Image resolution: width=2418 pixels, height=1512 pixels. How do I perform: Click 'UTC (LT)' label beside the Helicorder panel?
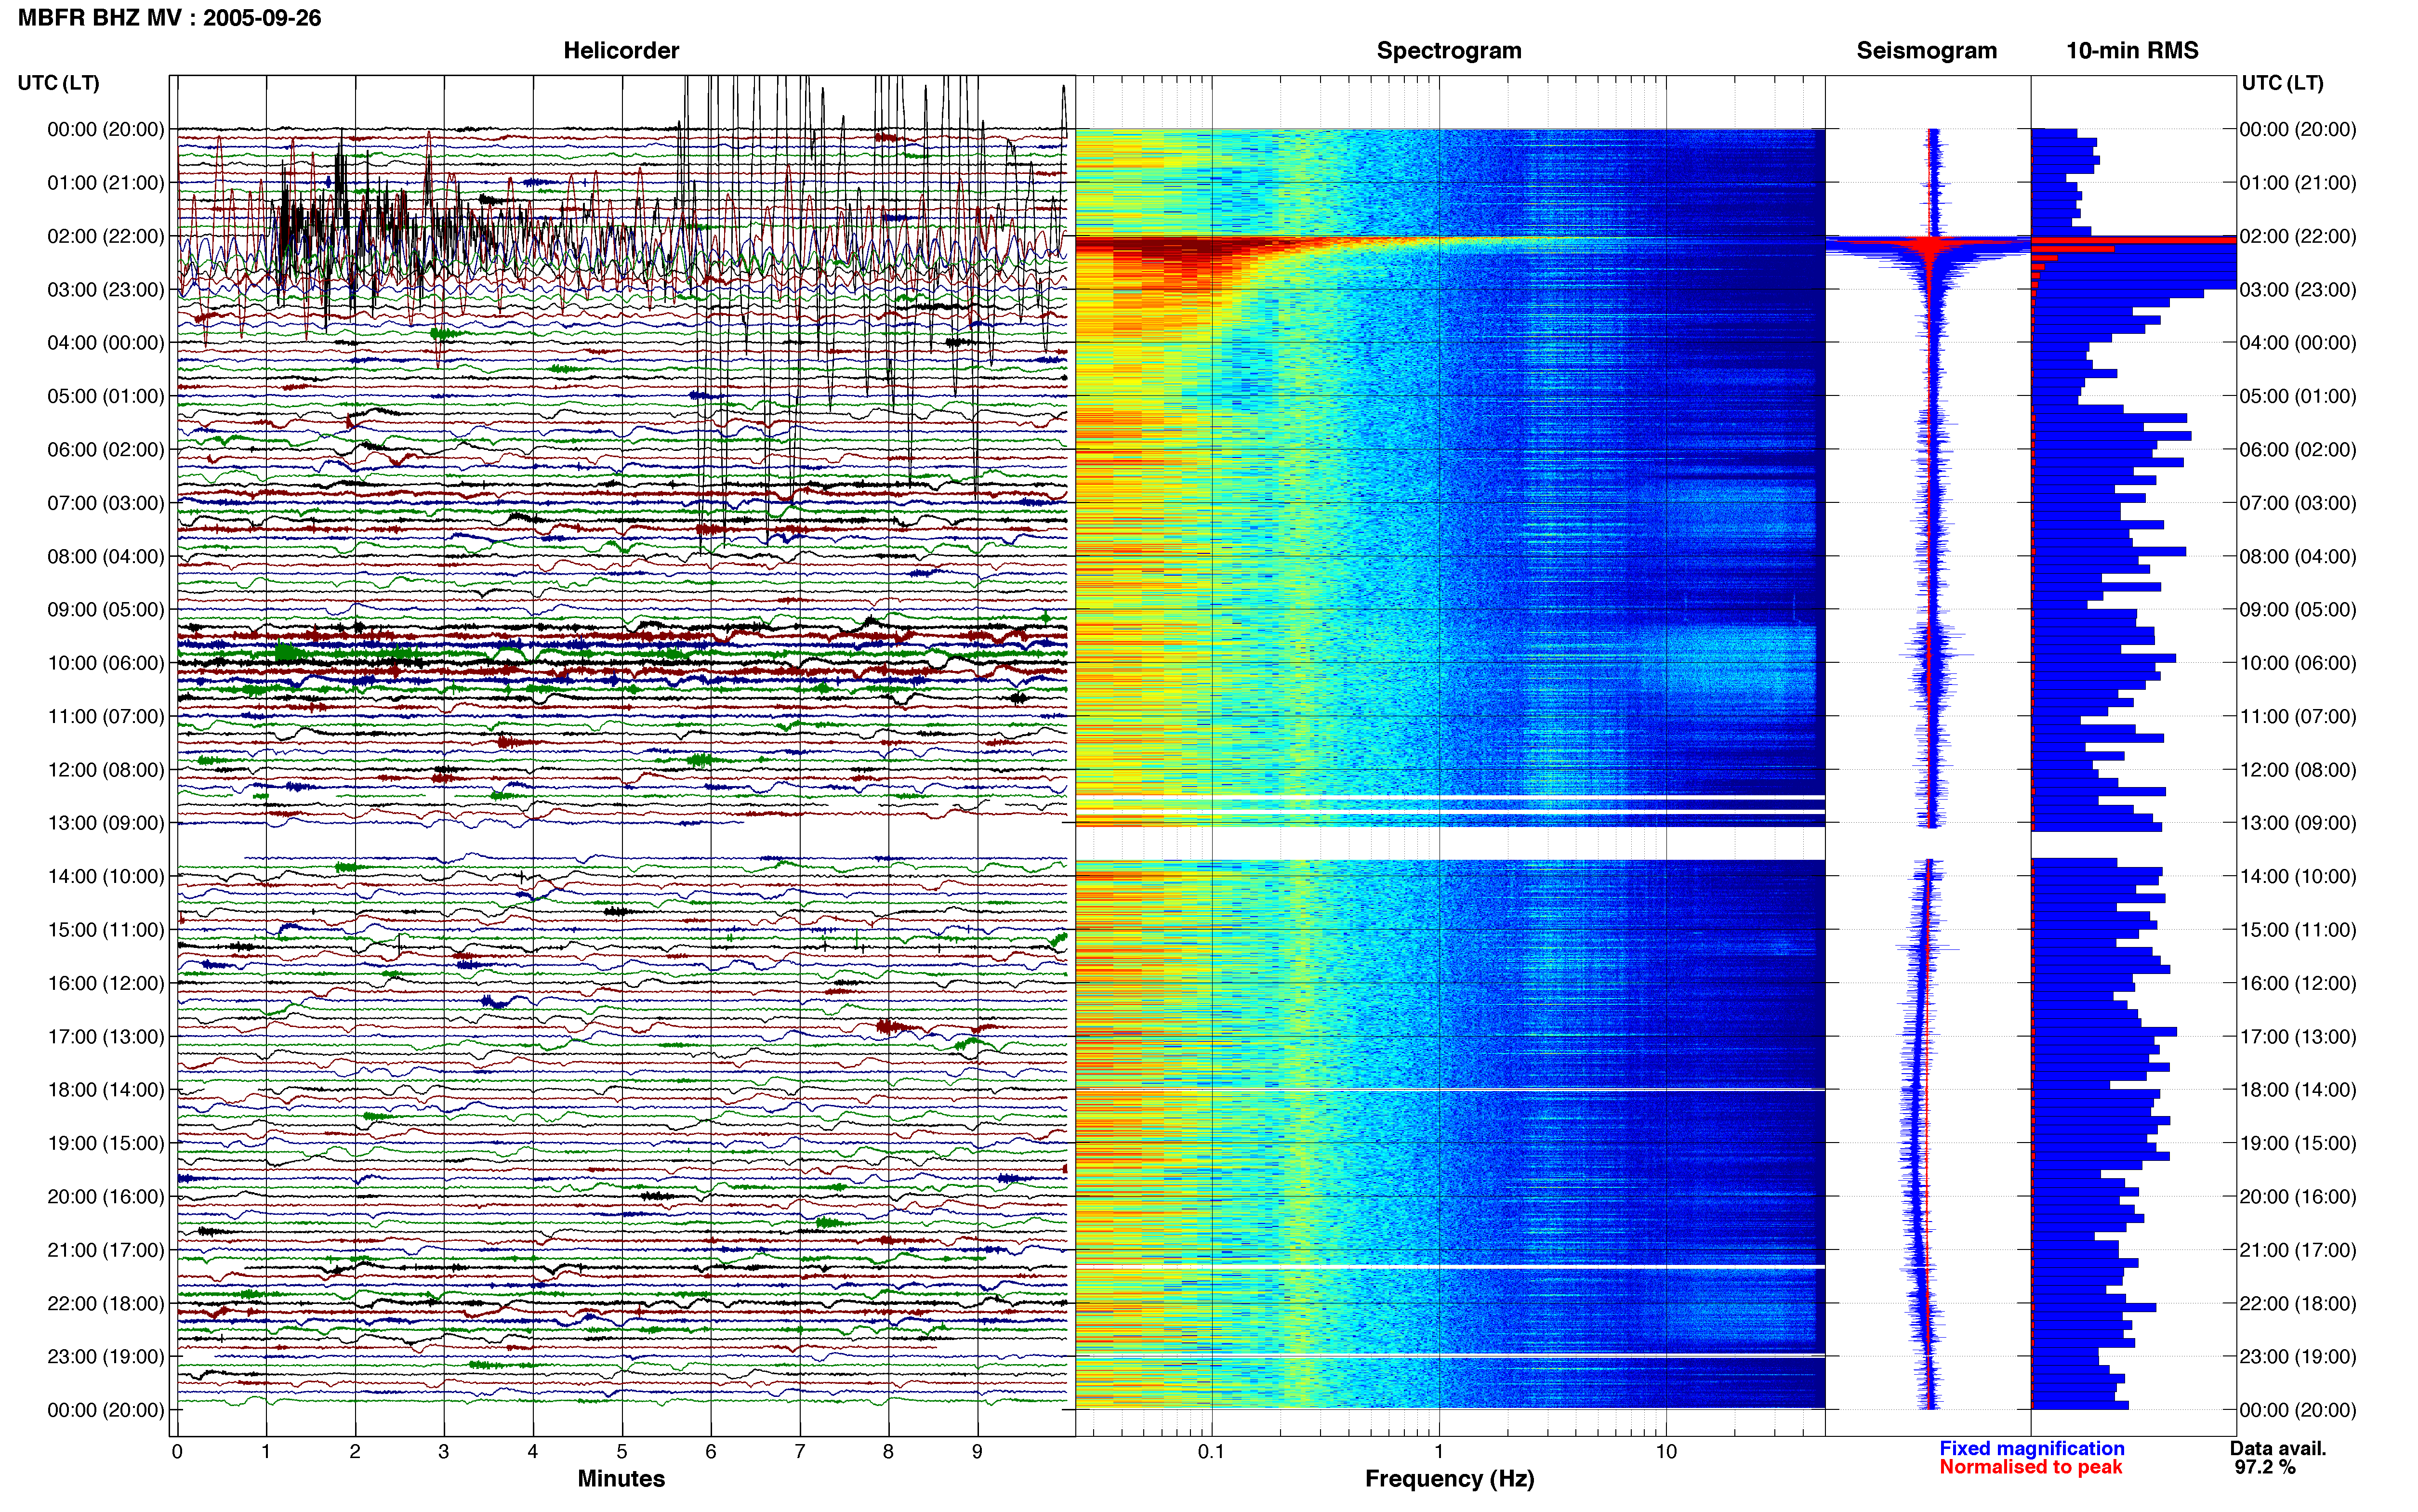(x=59, y=83)
